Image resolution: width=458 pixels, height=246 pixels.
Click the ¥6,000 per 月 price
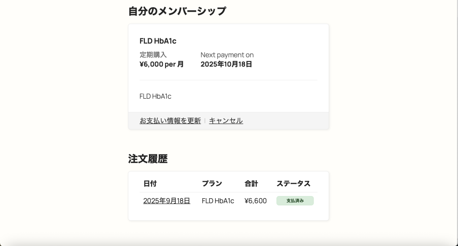[161, 64]
